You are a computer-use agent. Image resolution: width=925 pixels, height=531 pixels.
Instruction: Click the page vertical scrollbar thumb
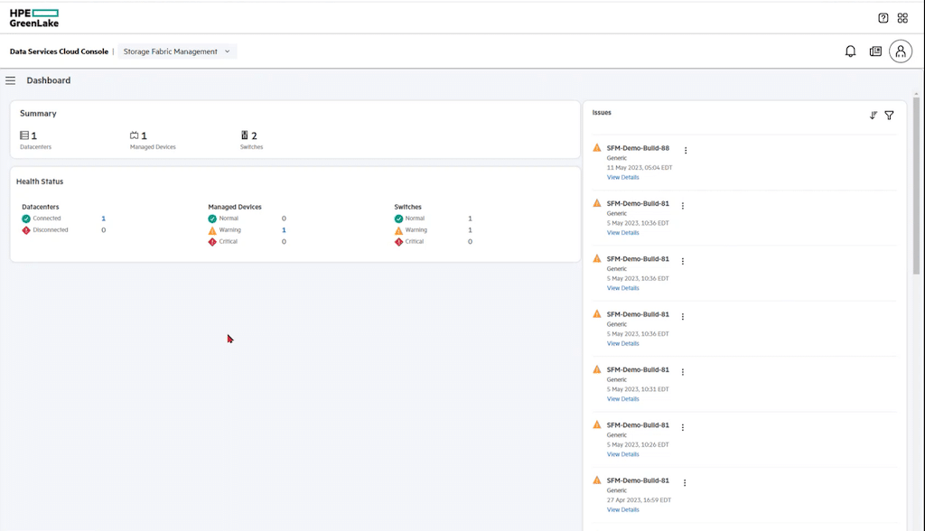click(916, 186)
